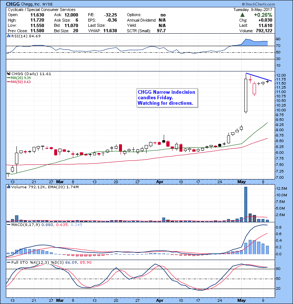This screenshot has height=304, width=293.
Task: Click the 'Mar' label on price chart axis
Action: tap(60, 182)
